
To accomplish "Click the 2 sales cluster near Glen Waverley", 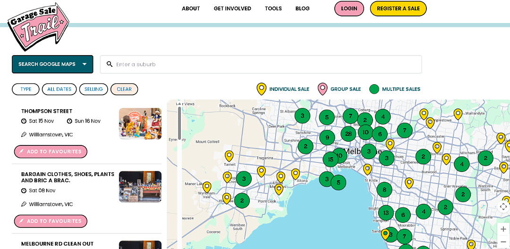I will (463, 194).
